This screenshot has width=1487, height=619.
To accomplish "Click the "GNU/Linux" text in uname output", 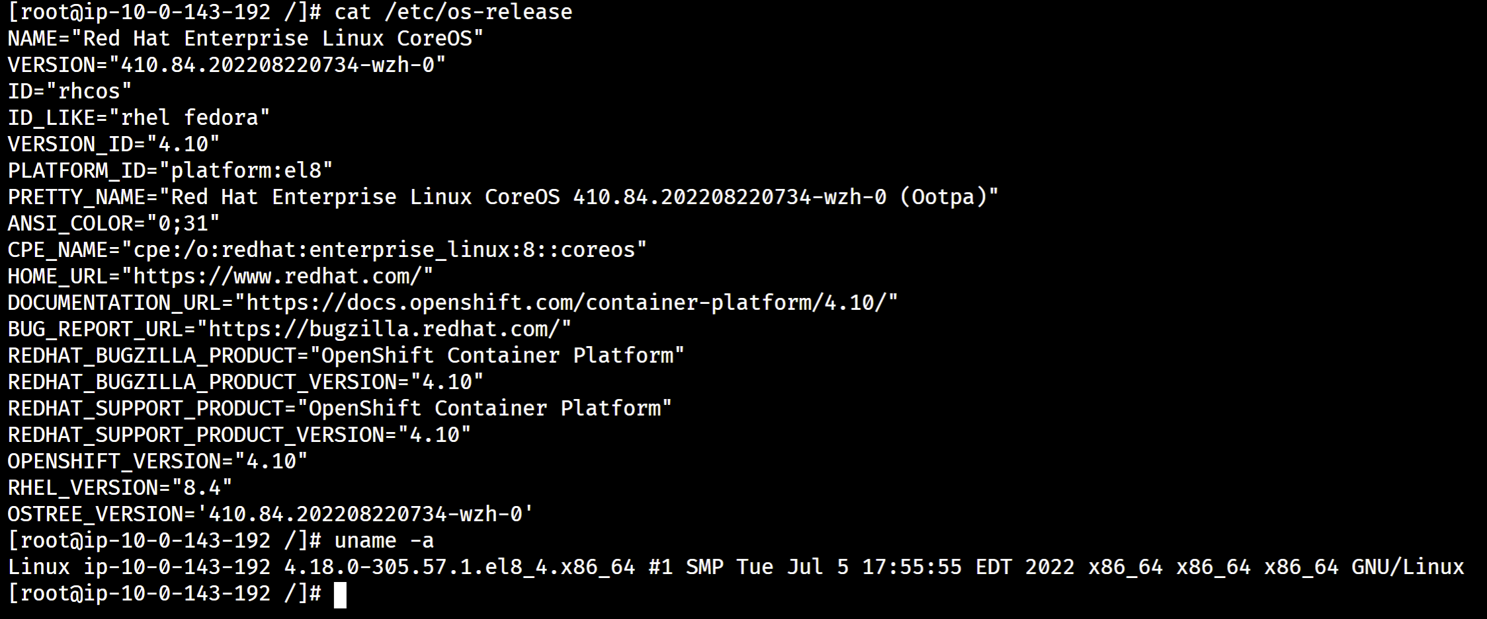I will point(1408,567).
